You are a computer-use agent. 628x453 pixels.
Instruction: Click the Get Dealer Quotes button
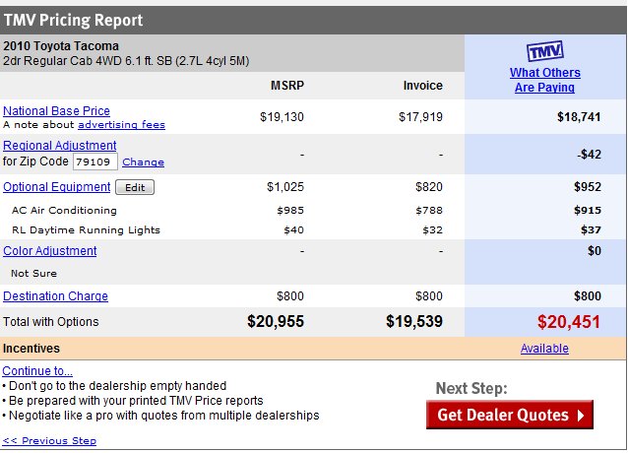(x=510, y=415)
